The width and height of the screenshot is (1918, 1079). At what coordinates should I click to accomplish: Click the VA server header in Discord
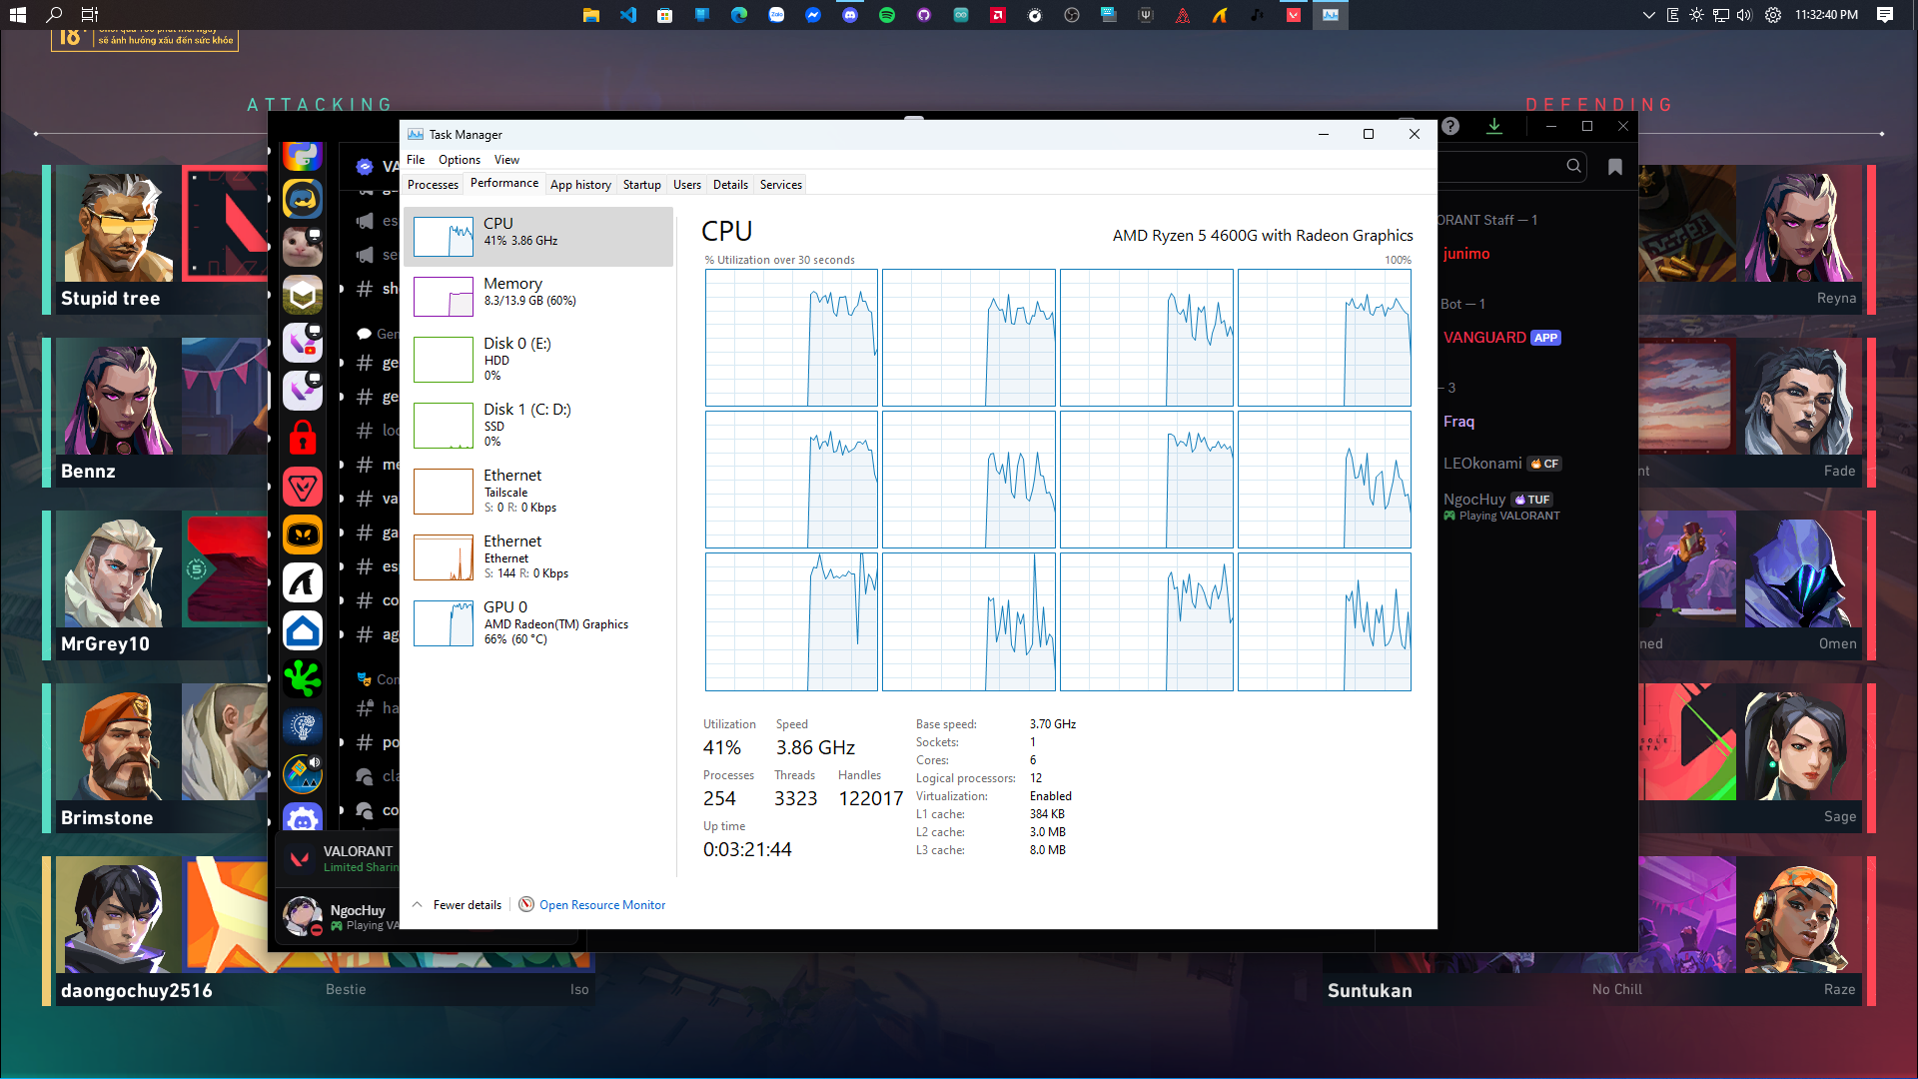tap(378, 166)
